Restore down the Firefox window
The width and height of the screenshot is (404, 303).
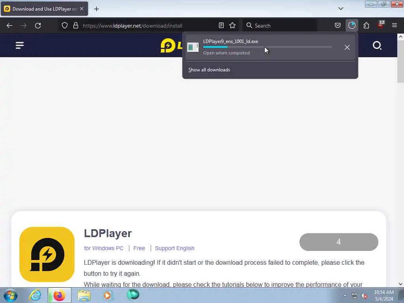pyautogui.click(x=383, y=4)
